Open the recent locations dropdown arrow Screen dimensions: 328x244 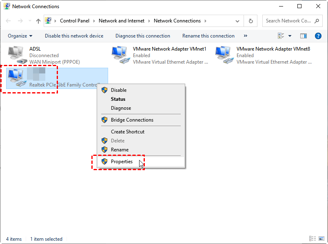[x=30, y=21]
